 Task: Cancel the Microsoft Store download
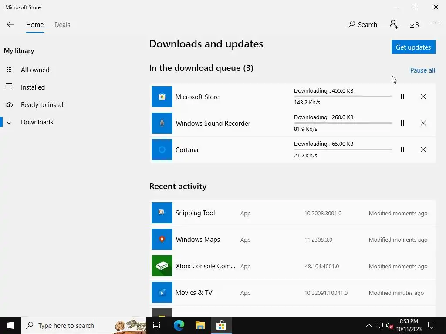click(x=423, y=97)
